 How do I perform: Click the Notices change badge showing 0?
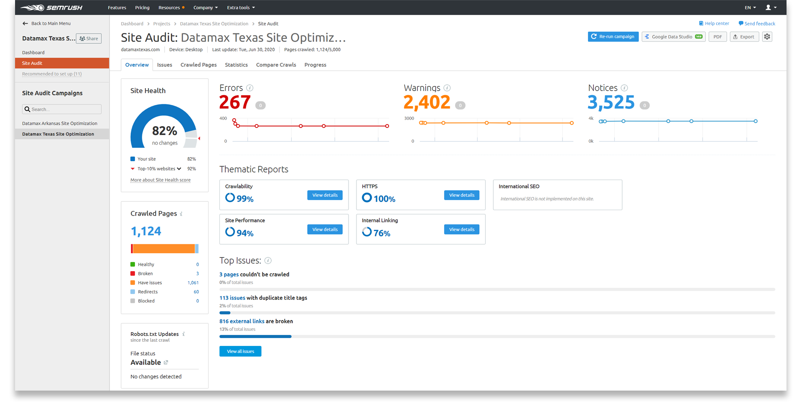click(644, 105)
